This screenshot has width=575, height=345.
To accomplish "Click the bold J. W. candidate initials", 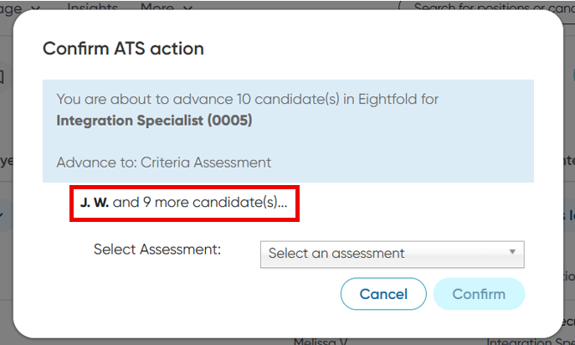I will click(x=94, y=203).
